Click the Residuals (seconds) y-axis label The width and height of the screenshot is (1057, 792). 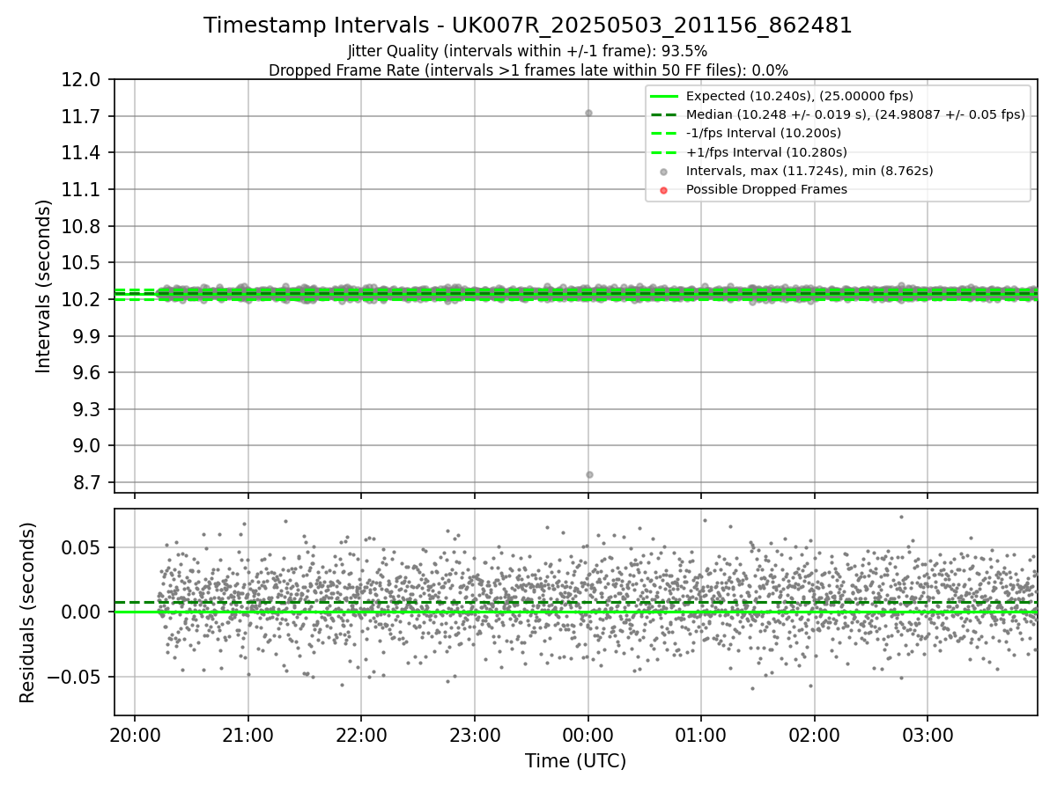pos(27,612)
